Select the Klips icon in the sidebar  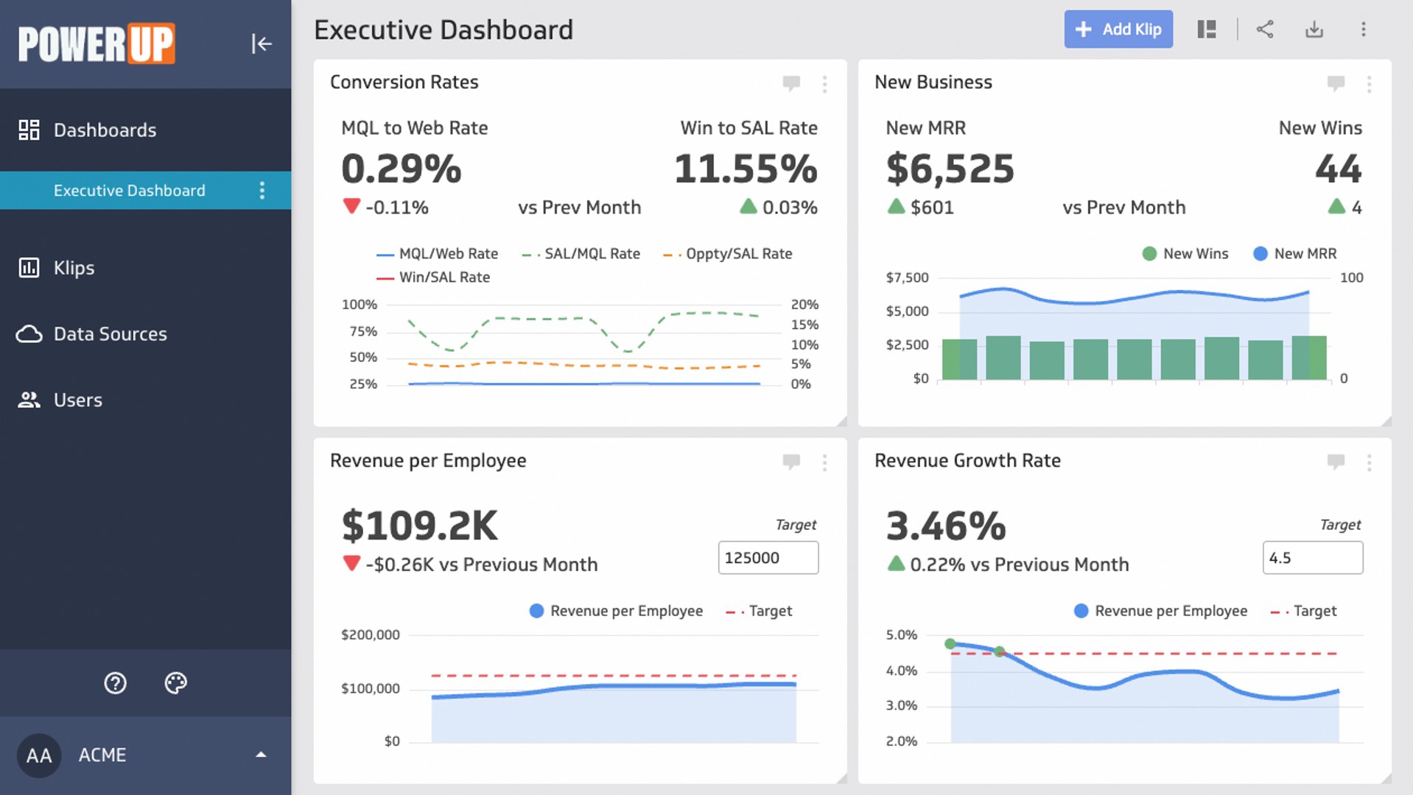pyautogui.click(x=29, y=268)
